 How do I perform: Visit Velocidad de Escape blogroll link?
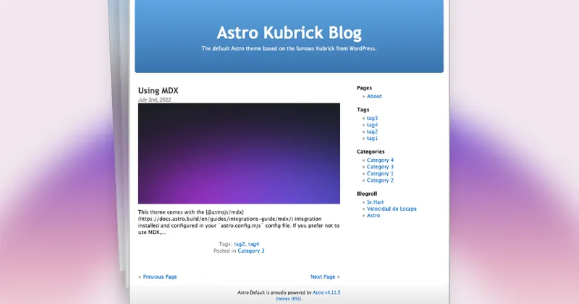(x=392, y=209)
